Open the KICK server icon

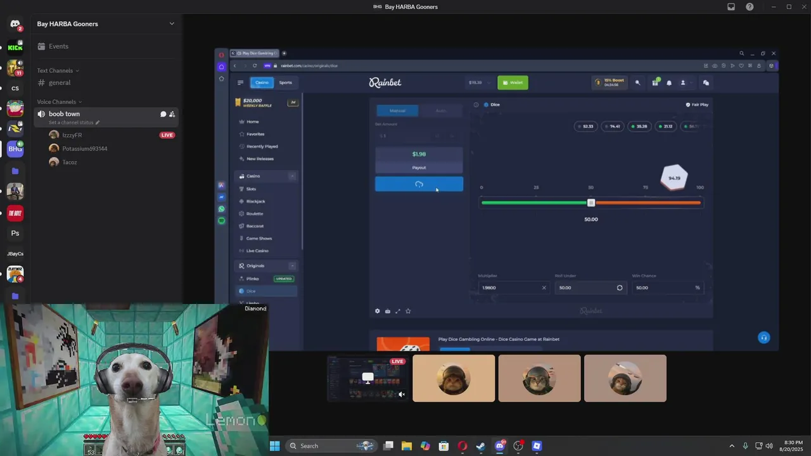click(x=15, y=46)
